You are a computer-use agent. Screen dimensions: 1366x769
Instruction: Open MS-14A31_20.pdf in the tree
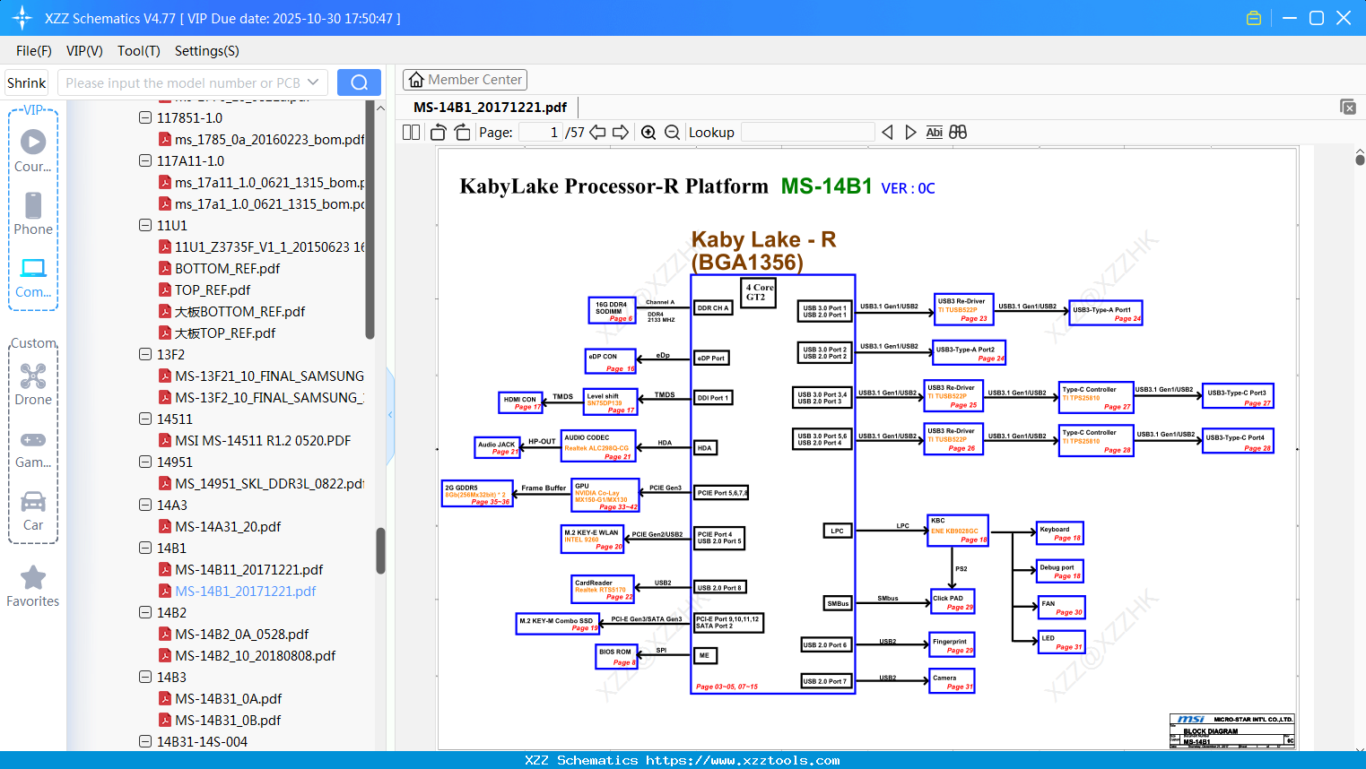[228, 526]
